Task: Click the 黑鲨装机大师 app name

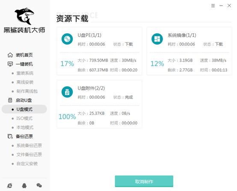Action: pos(24,30)
